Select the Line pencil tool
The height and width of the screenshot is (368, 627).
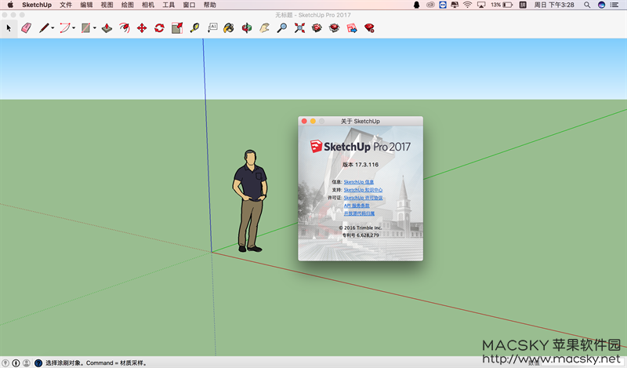[x=44, y=28]
